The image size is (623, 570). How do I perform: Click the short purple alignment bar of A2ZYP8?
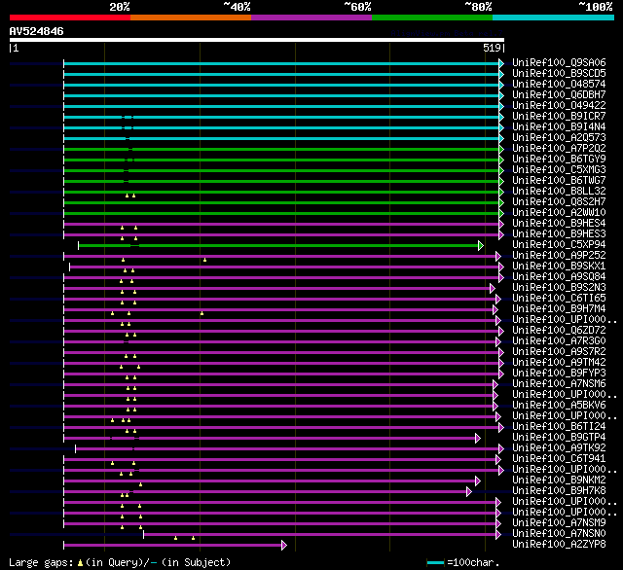[x=173, y=545]
